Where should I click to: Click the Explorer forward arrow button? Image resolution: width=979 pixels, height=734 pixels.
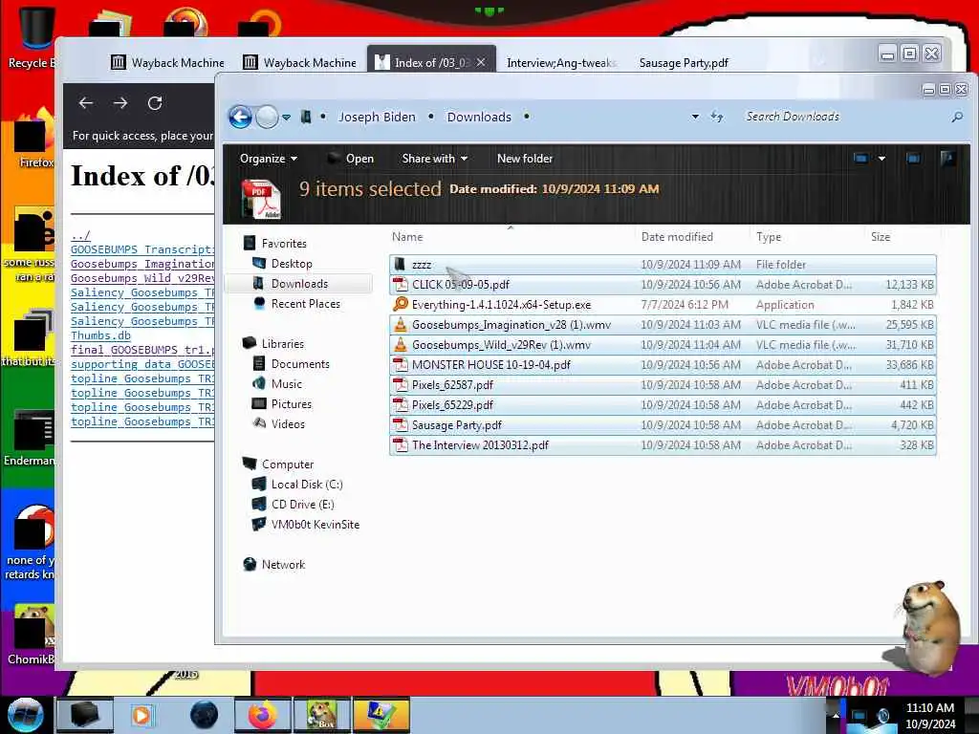(x=268, y=117)
